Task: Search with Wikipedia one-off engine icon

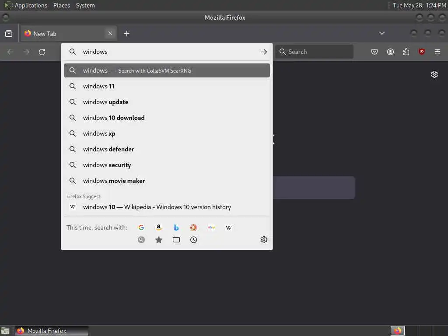Action: 228,227
